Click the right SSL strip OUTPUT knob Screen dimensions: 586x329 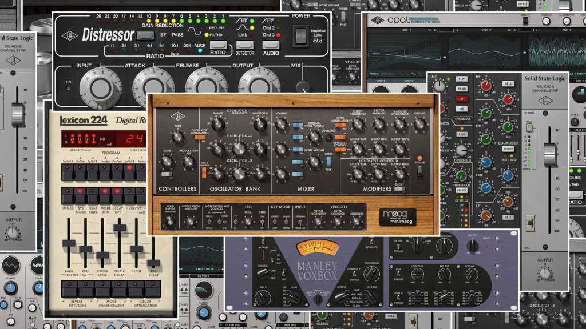(x=545, y=273)
